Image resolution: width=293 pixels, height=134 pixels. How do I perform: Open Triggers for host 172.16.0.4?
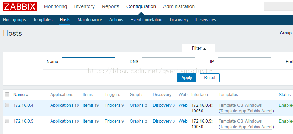pyautogui.click(x=112, y=105)
